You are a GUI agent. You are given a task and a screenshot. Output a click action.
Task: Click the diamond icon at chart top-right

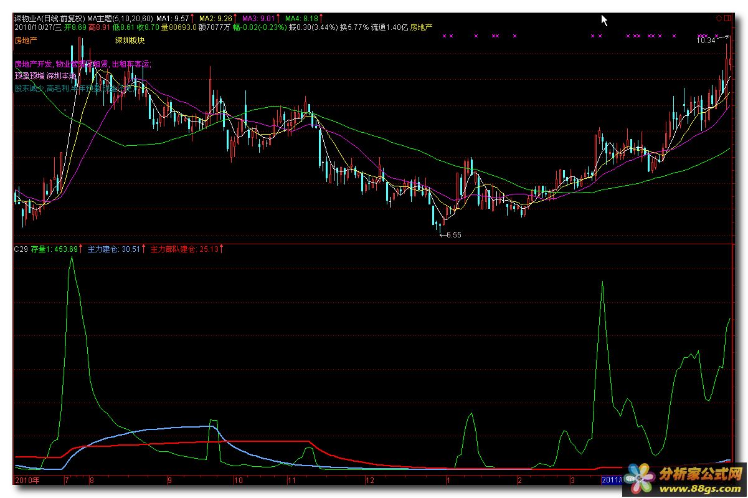(719, 19)
